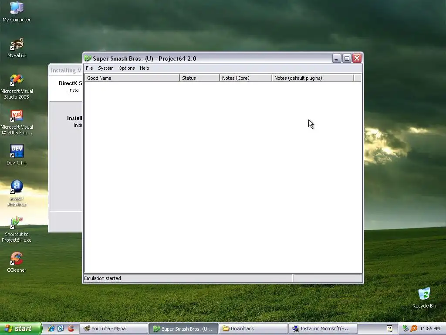Select Microsoft Visual J# 2005 Express icon
Image resolution: width=446 pixels, height=335 pixels.
[17, 123]
